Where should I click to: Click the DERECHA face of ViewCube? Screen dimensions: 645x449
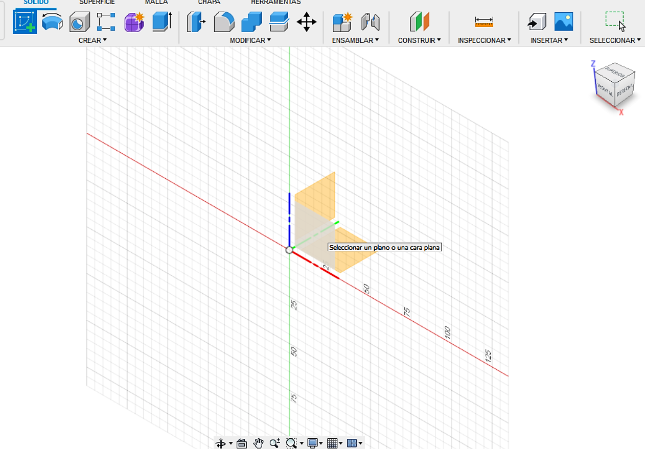[x=625, y=90]
